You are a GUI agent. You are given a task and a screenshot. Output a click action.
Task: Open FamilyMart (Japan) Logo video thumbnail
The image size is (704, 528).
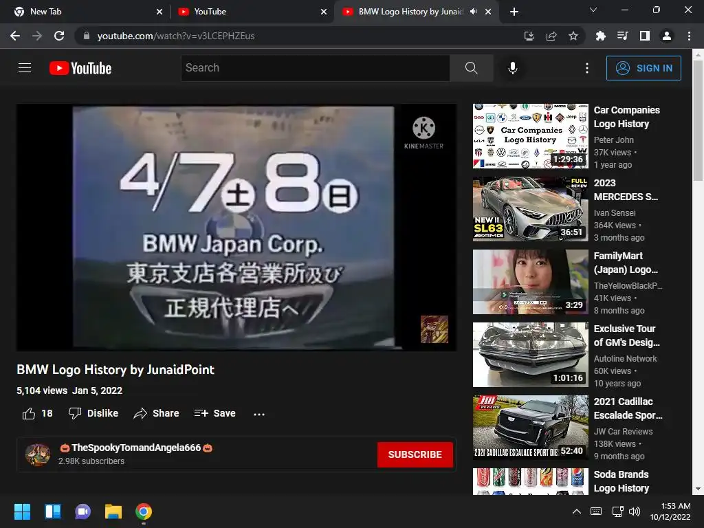[530, 281]
